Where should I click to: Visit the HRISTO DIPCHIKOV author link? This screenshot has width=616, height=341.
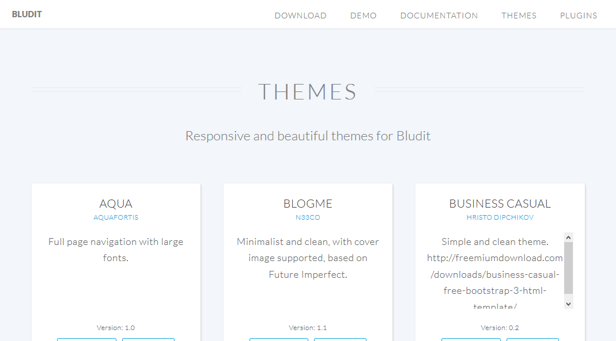click(499, 217)
